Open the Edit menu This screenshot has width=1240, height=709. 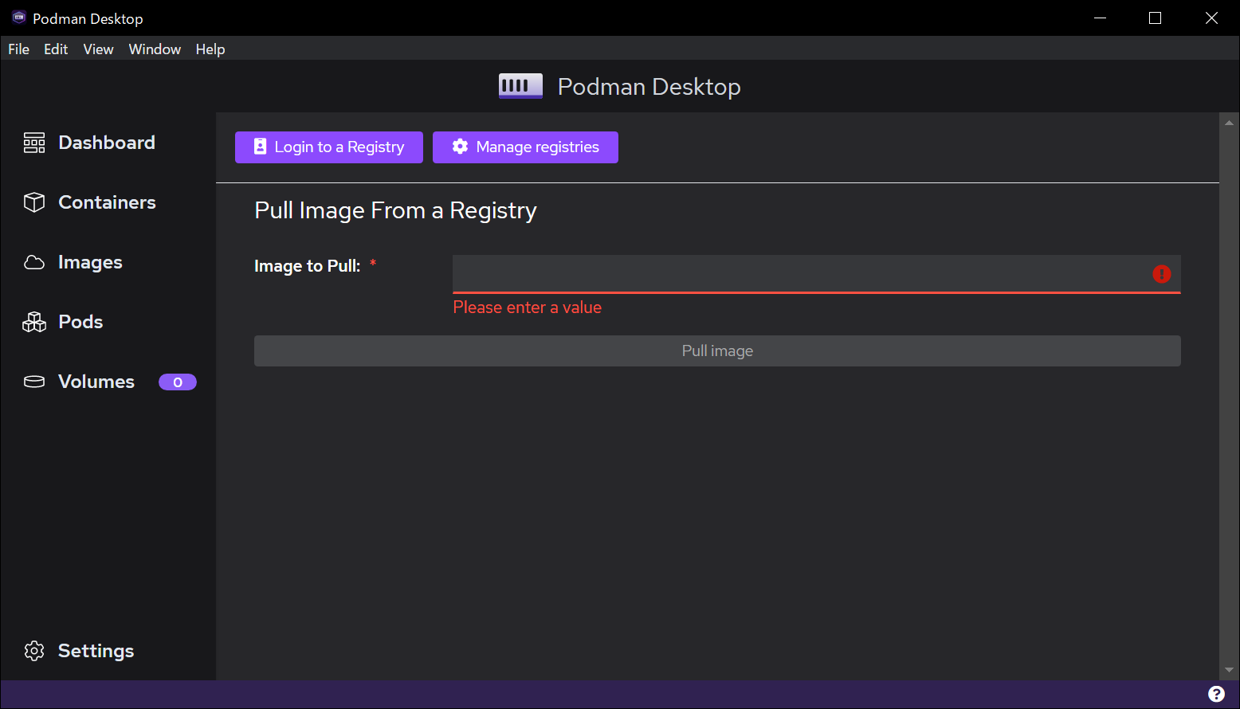[x=56, y=49]
